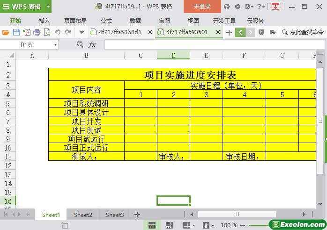
Task: Click the select-all corner triangle
Action: click(x=12, y=55)
